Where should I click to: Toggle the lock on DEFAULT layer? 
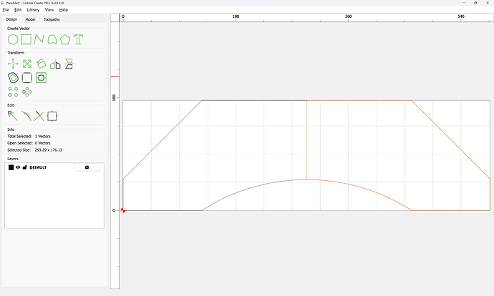24,167
